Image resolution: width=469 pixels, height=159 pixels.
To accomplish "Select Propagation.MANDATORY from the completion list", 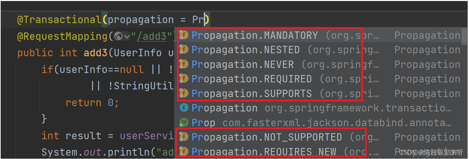I will coord(255,35).
